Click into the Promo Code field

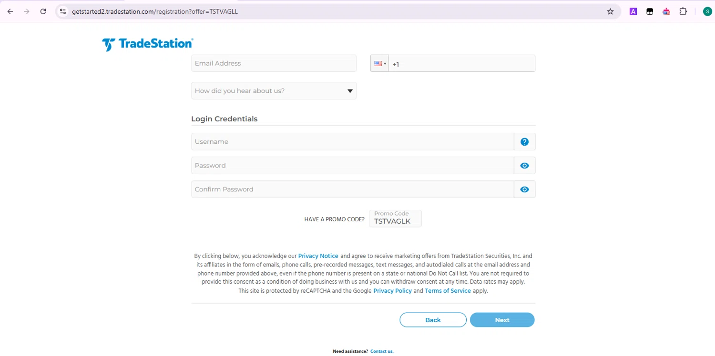(395, 221)
